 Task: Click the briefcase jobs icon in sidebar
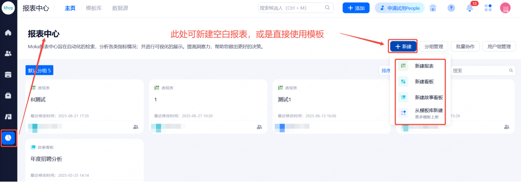(x=8, y=95)
